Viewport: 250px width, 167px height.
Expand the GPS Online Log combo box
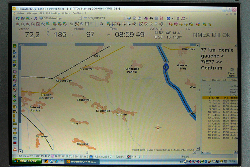point(80,18)
